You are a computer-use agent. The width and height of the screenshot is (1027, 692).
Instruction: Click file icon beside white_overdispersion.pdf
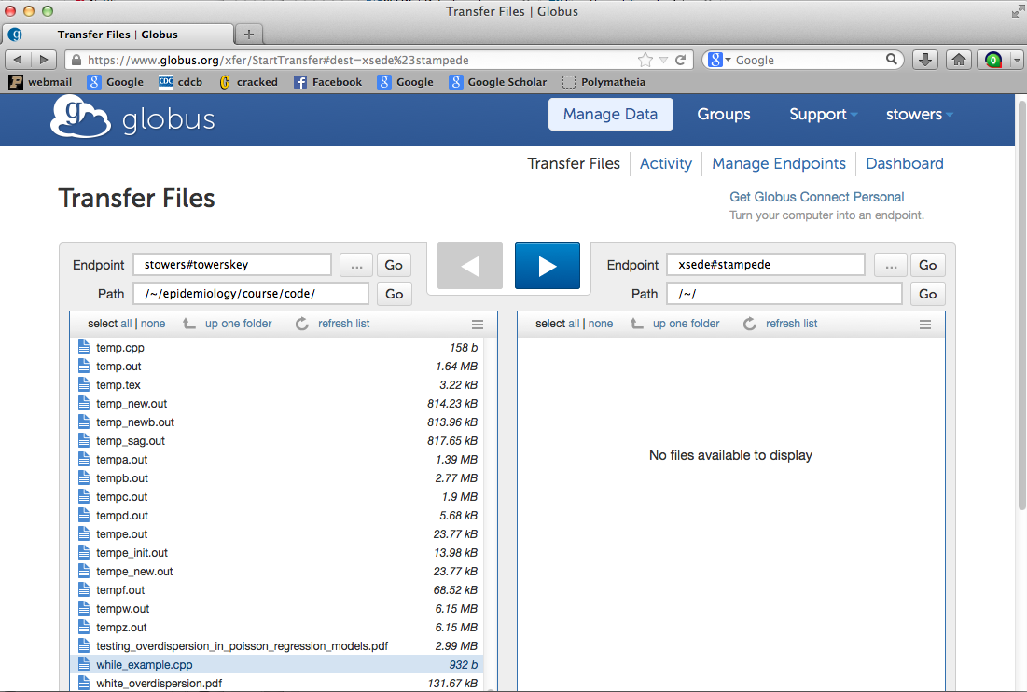[x=84, y=683]
